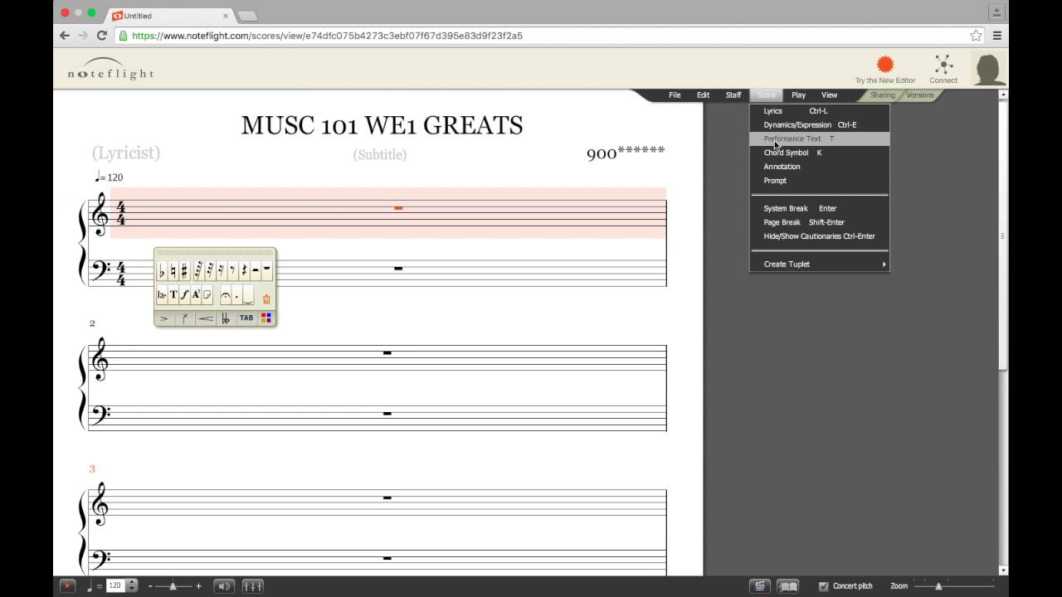
Task: Choose Chord Symbol from the menu
Action: pos(819,153)
